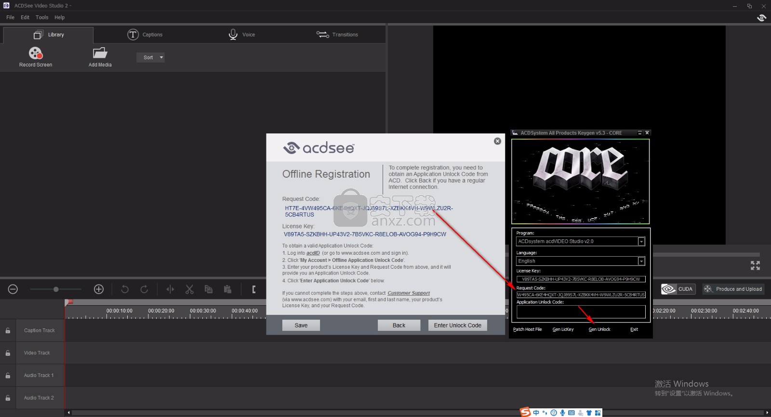The width and height of the screenshot is (771, 417).
Task: Click Enter Unlock Code button
Action: pos(458,326)
